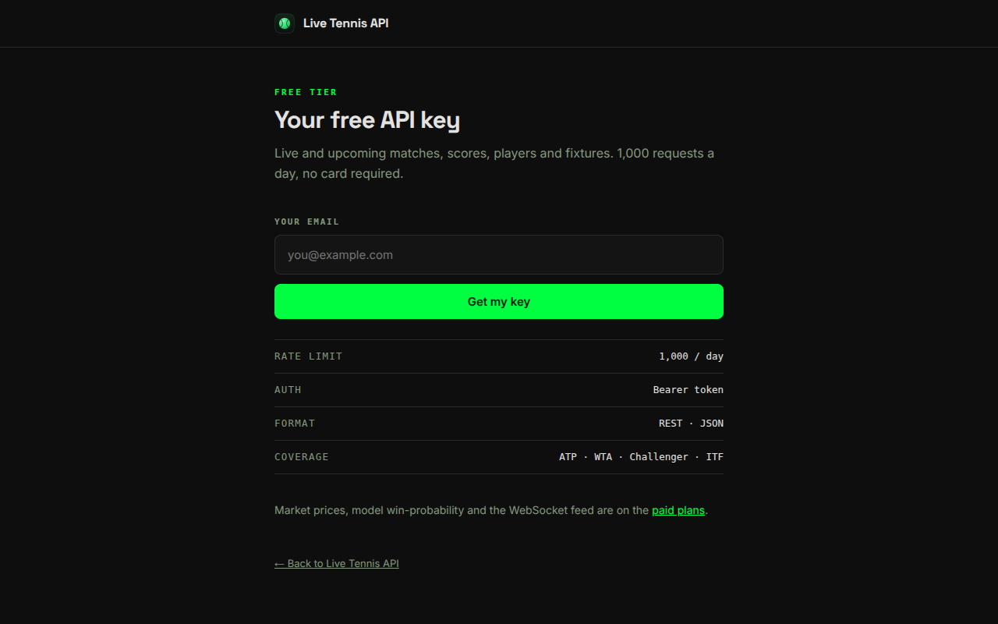Click the Get my key button
Screen dimensions: 998x624
pyautogui.click(x=499, y=302)
